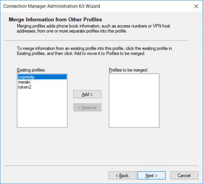Click the Add > button
This screenshot has width=203, height=184.
coord(87,94)
